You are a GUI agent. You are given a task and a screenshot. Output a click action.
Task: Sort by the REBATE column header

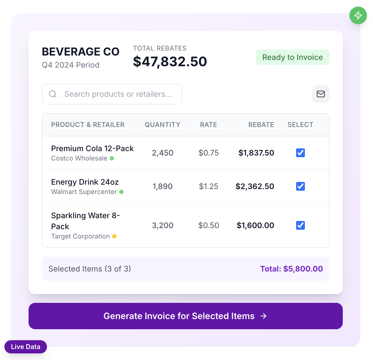(261, 125)
